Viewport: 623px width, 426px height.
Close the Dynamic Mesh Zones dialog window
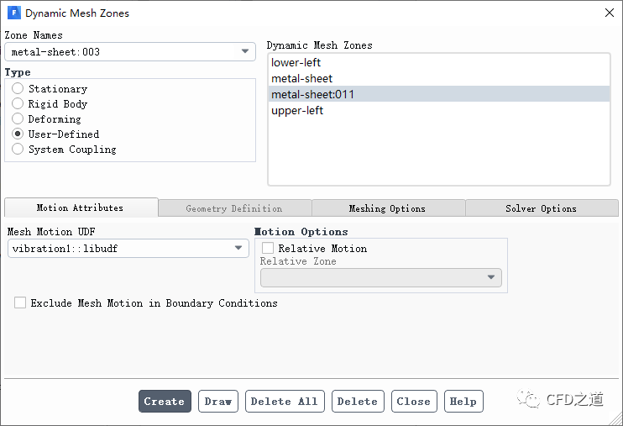608,13
